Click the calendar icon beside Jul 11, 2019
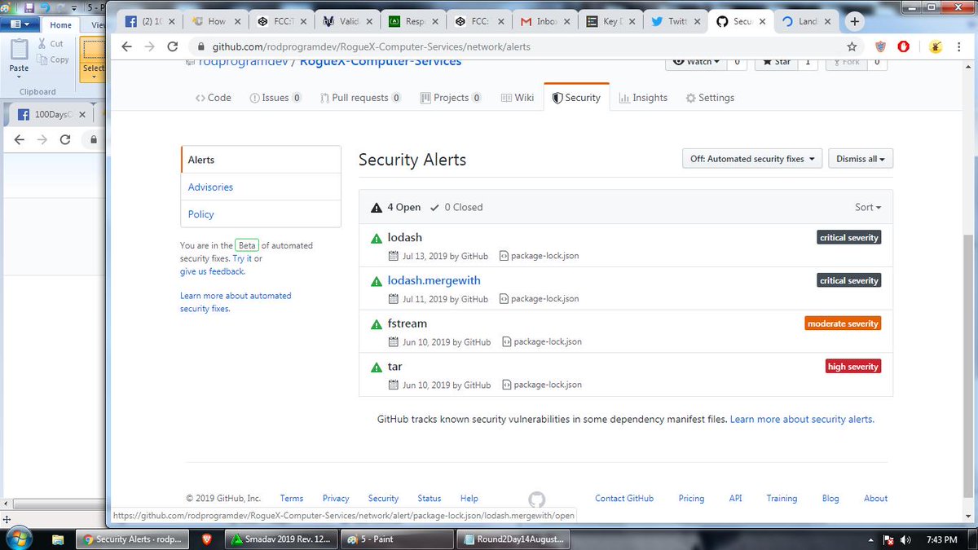Screen dimensions: 978x550 [394, 299]
